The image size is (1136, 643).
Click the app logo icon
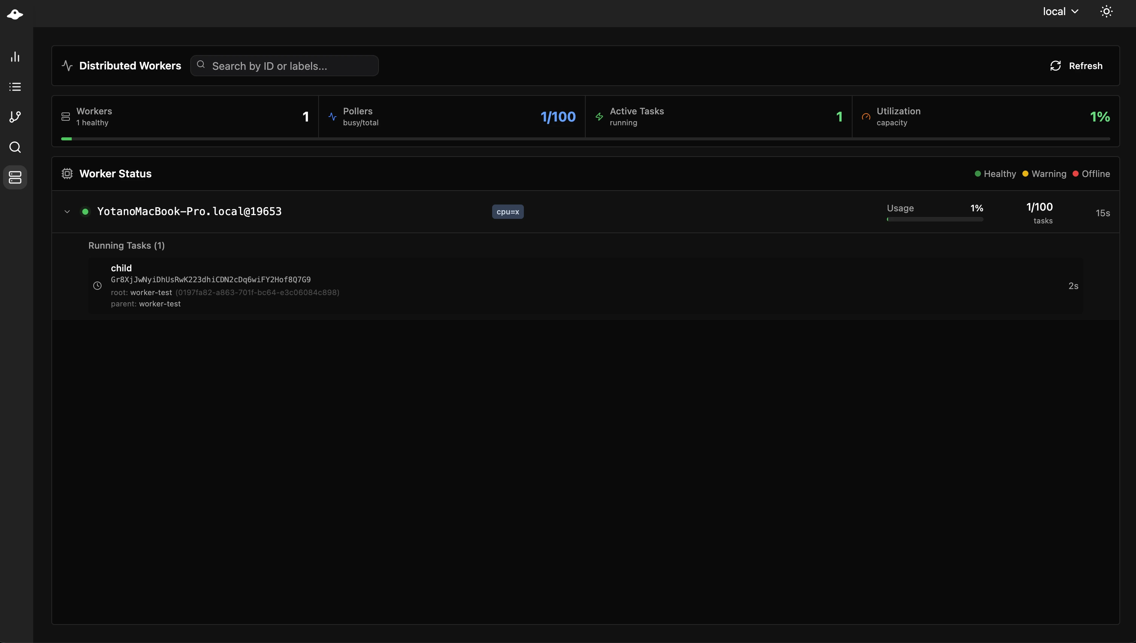click(x=15, y=15)
